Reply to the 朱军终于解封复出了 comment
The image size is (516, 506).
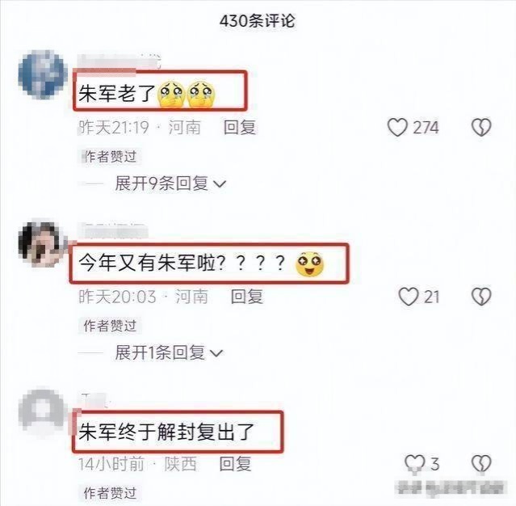pyautogui.click(x=235, y=464)
